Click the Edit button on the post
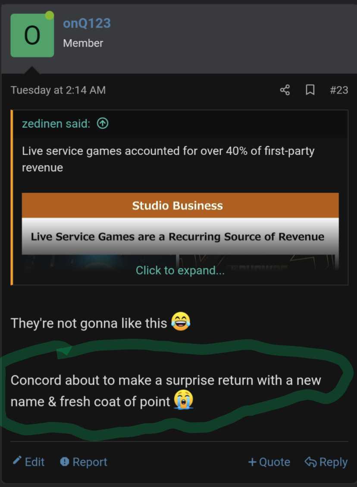Viewport: 357px width, 487px height. coord(28,462)
